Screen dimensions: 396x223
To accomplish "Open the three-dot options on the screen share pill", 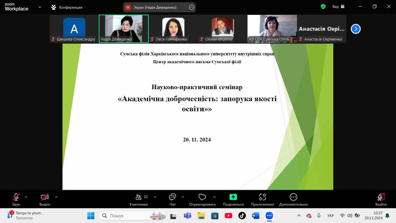I will tap(191, 7).
